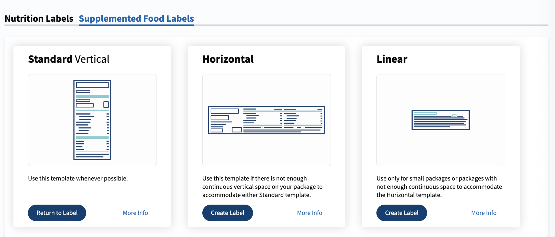555x237 pixels.
Task: Select the Standard Vertical label template illustration
Action: tap(92, 120)
